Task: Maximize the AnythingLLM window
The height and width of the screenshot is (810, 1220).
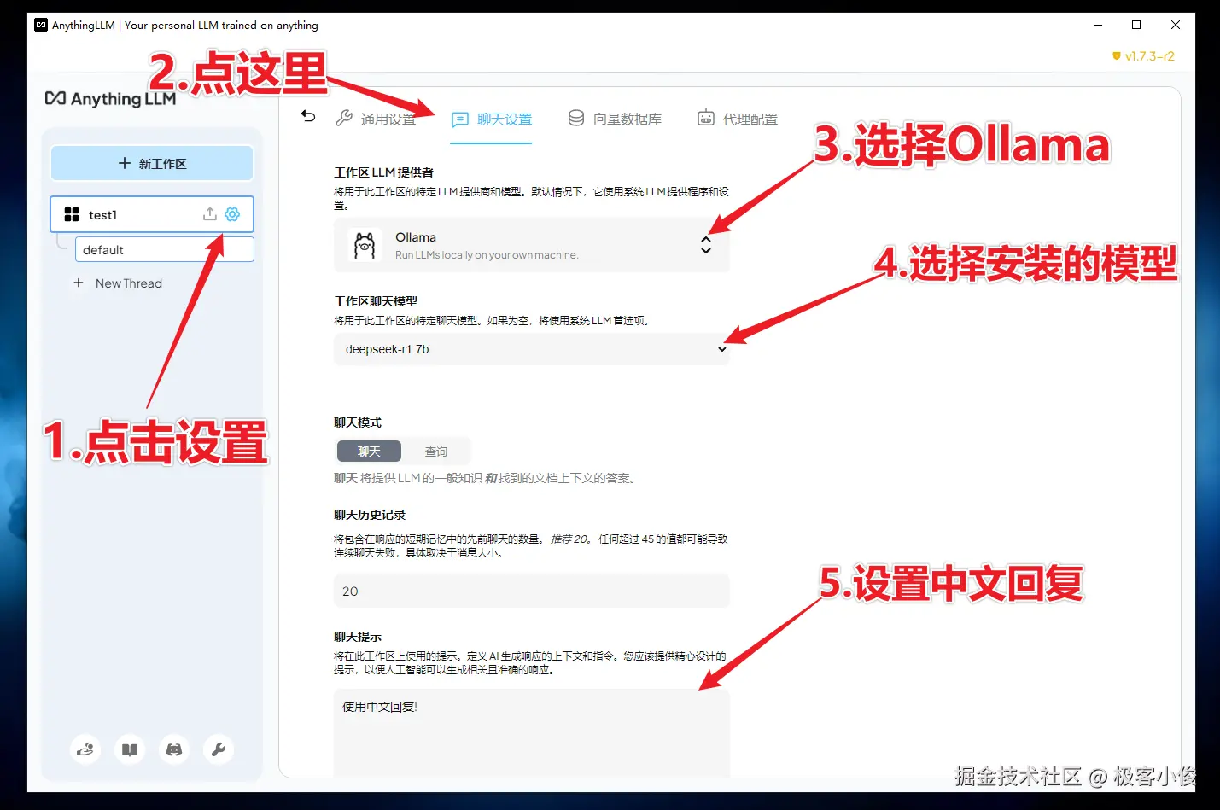Action: point(1136,25)
